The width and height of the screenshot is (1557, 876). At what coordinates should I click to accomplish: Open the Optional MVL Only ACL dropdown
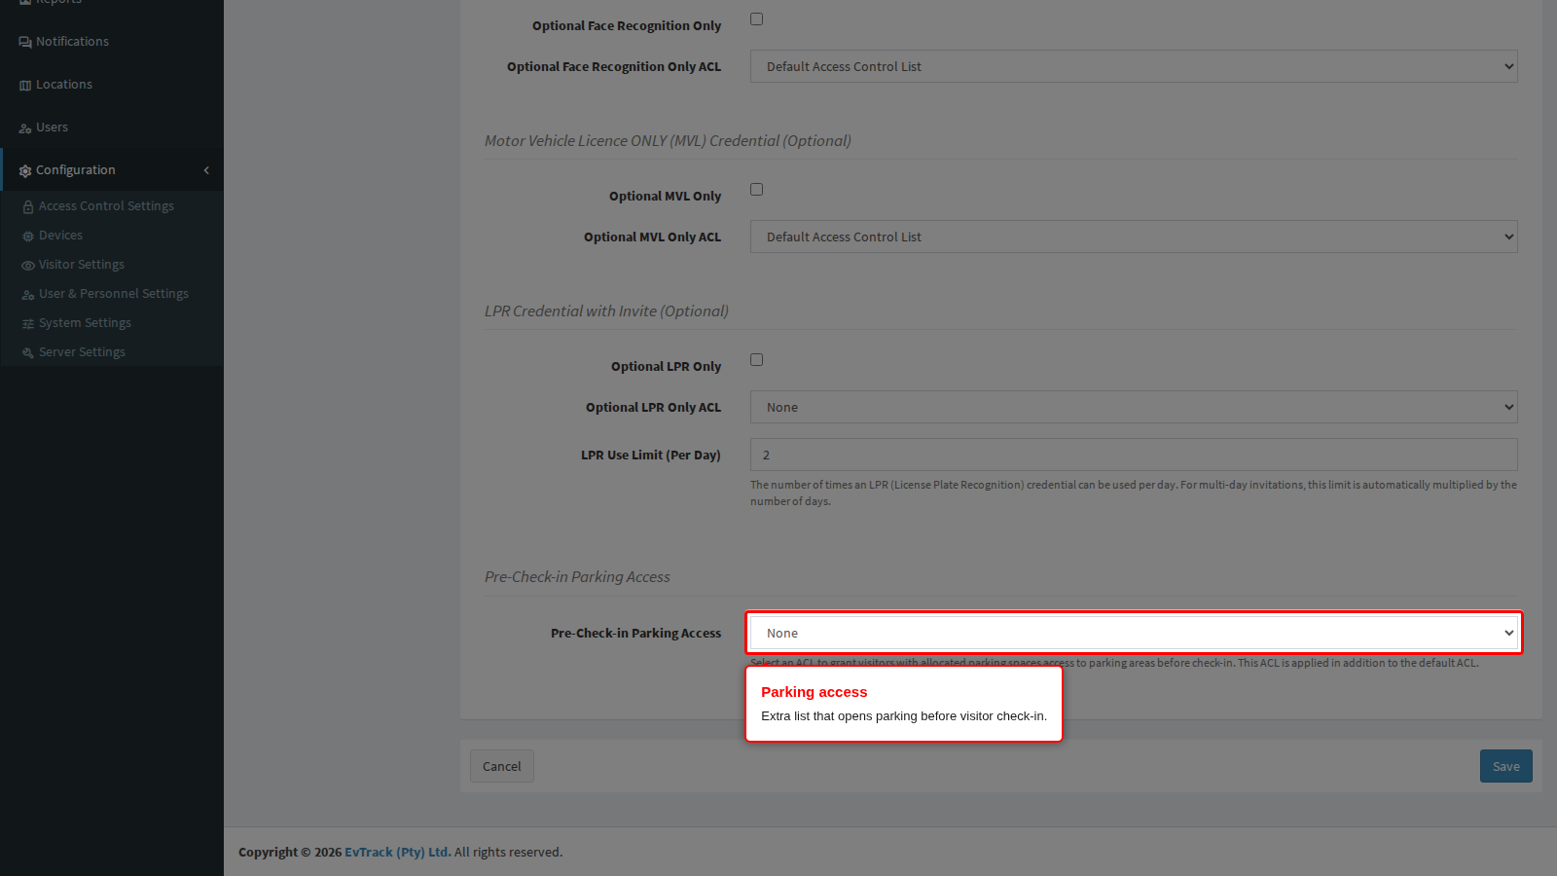tap(1134, 237)
